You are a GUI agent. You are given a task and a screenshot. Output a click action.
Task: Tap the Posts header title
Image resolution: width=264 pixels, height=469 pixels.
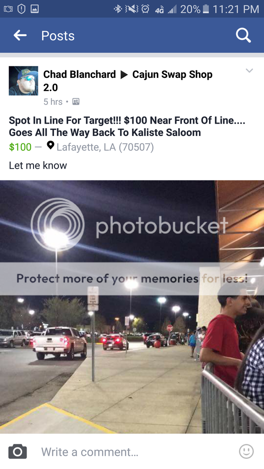tap(58, 36)
